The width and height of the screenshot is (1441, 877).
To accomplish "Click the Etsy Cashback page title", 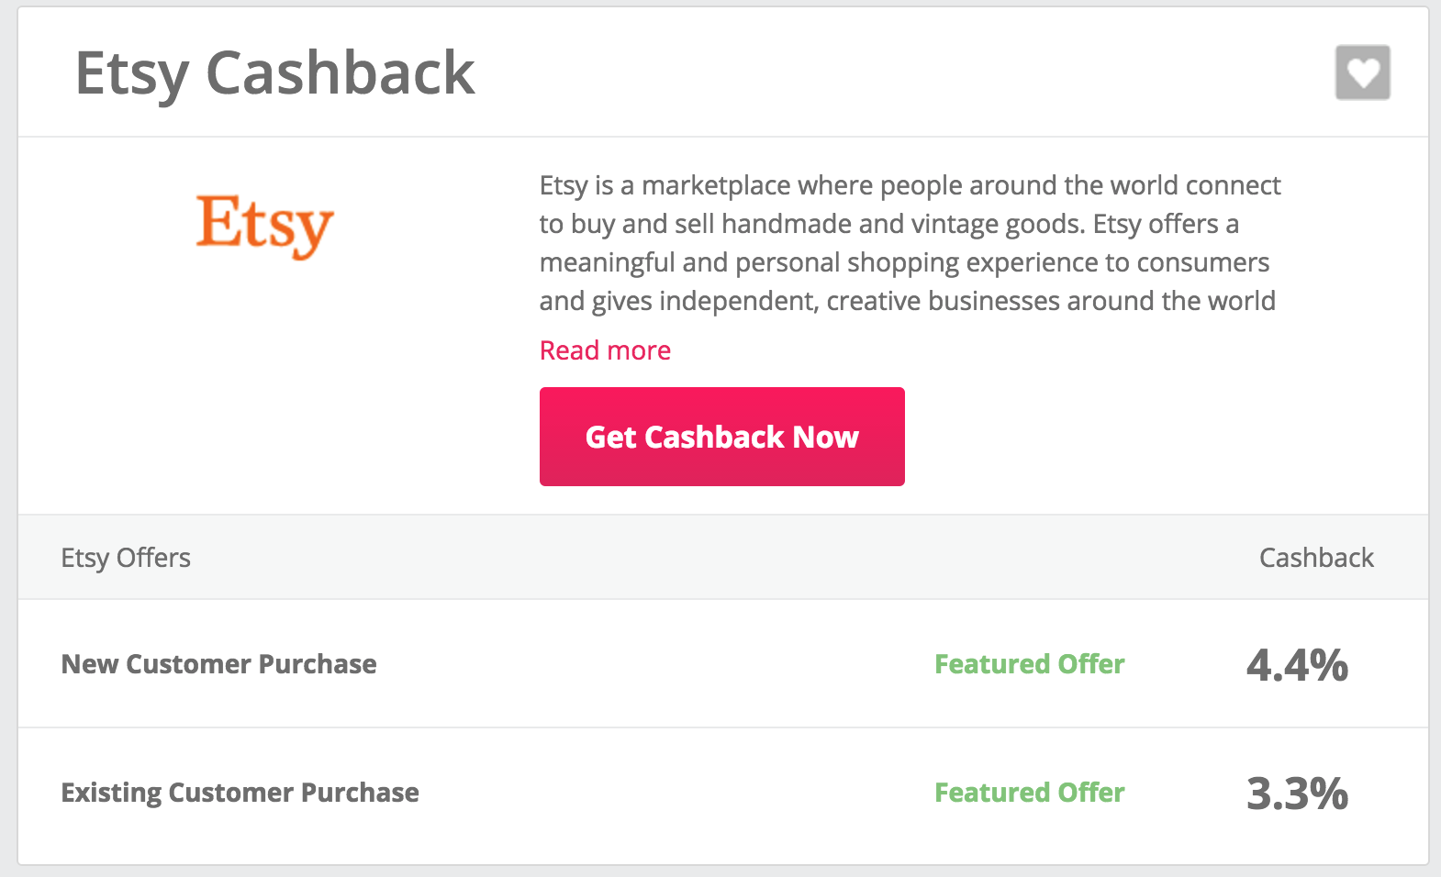I will [x=274, y=72].
